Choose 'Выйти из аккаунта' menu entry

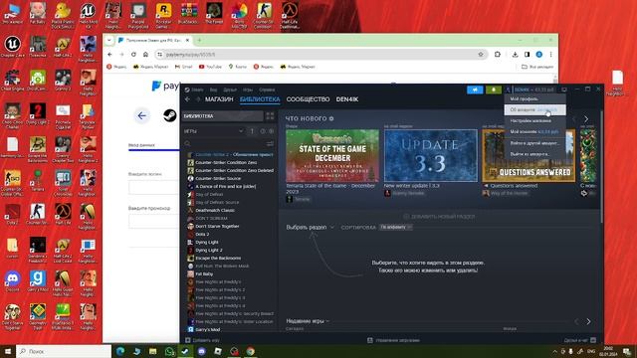(x=535, y=154)
